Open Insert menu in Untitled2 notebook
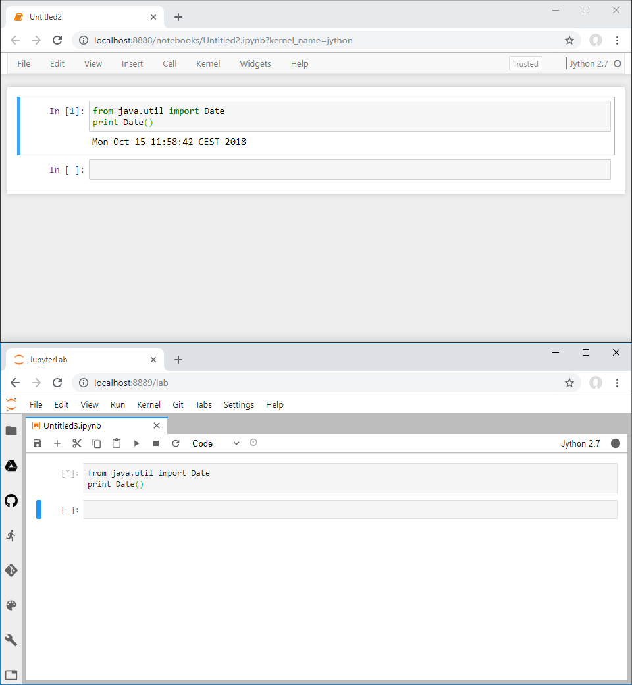632x685 pixels. pyautogui.click(x=132, y=64)
